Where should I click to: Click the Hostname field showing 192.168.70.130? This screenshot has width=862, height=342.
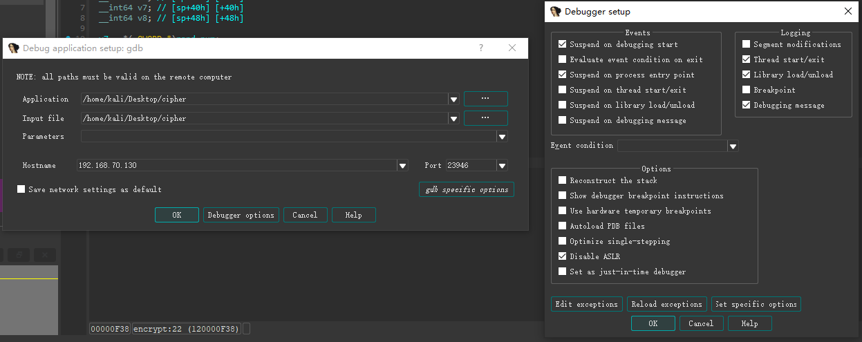237,166
